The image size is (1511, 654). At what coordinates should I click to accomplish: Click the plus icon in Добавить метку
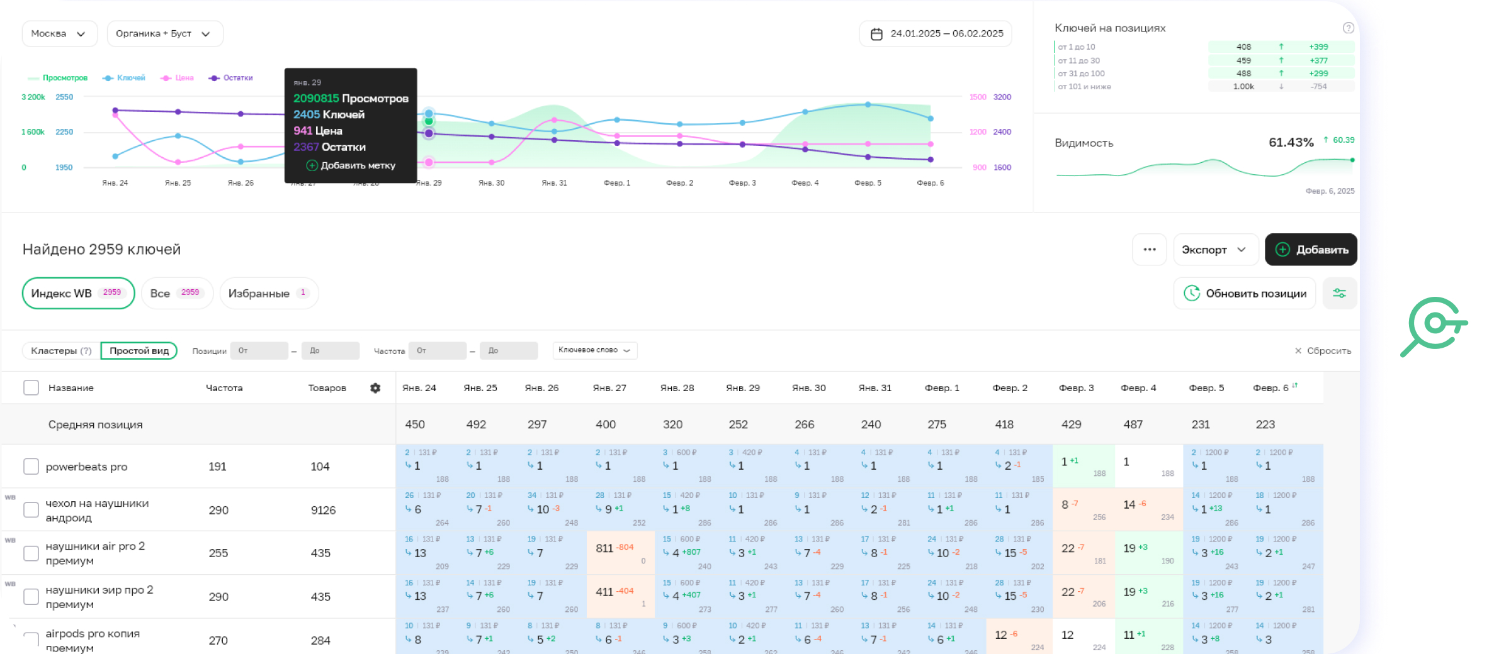[x=312, y=165]
